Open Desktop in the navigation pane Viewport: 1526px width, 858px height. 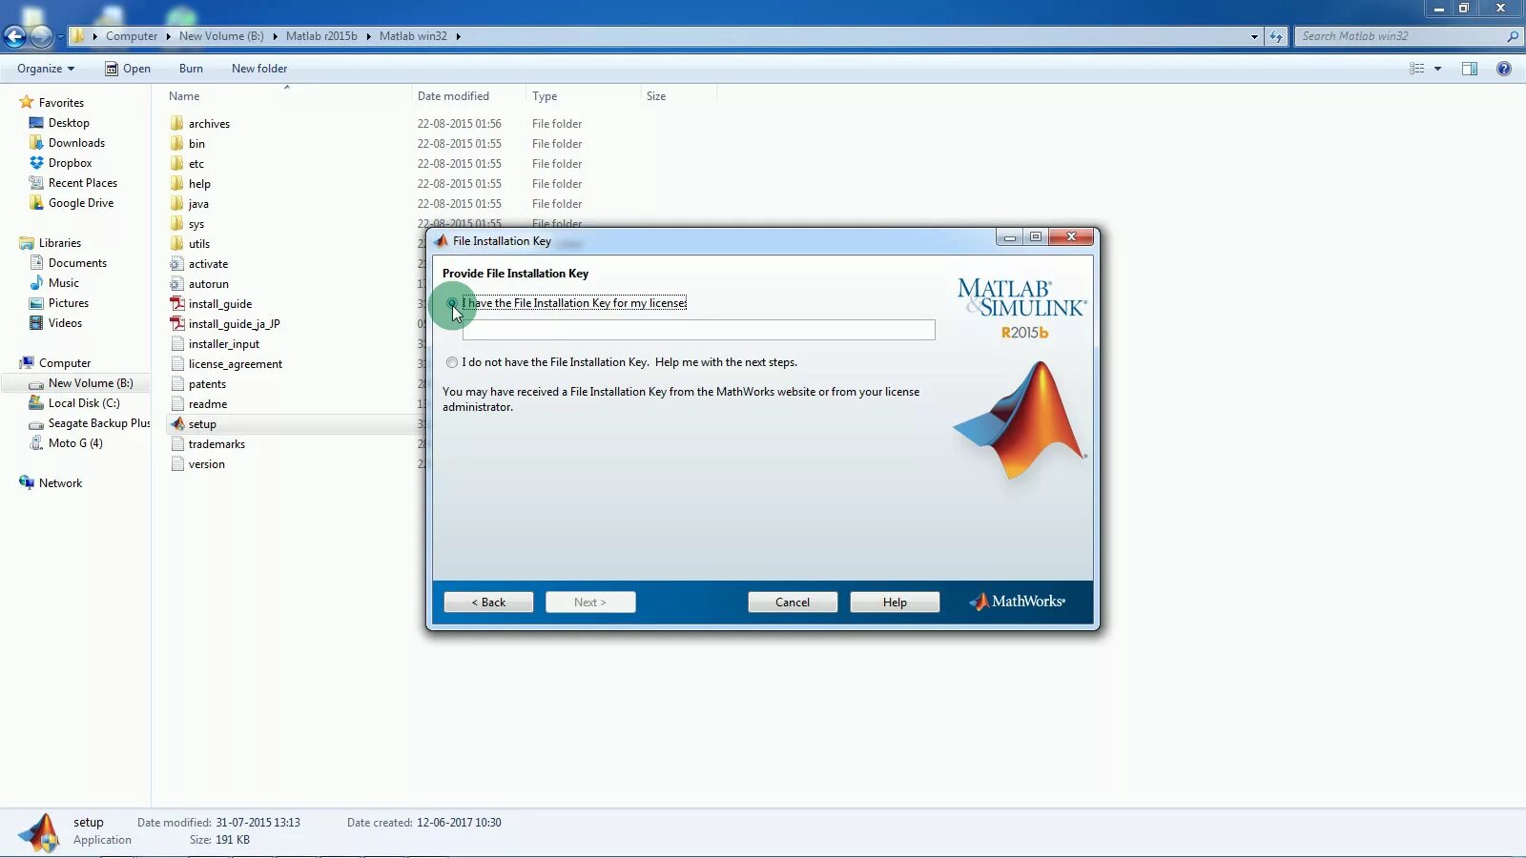pos(69,123)
